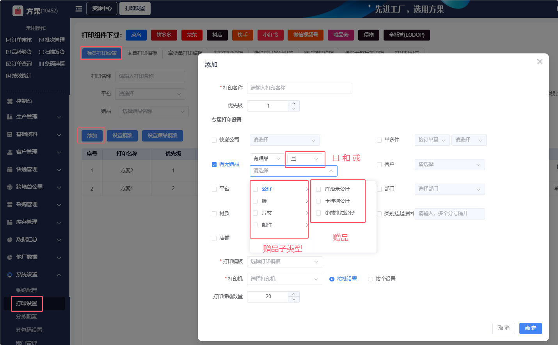Click the 控制台 dashboard icon
Viewport: 558px width, 345px height.
click(10, 101)
